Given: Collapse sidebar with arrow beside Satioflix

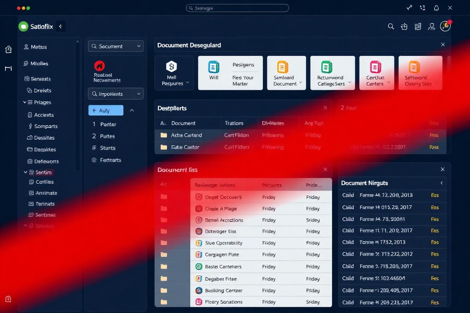Looking at the screenshot, I should pyautogui.click(x=60, y=27).
